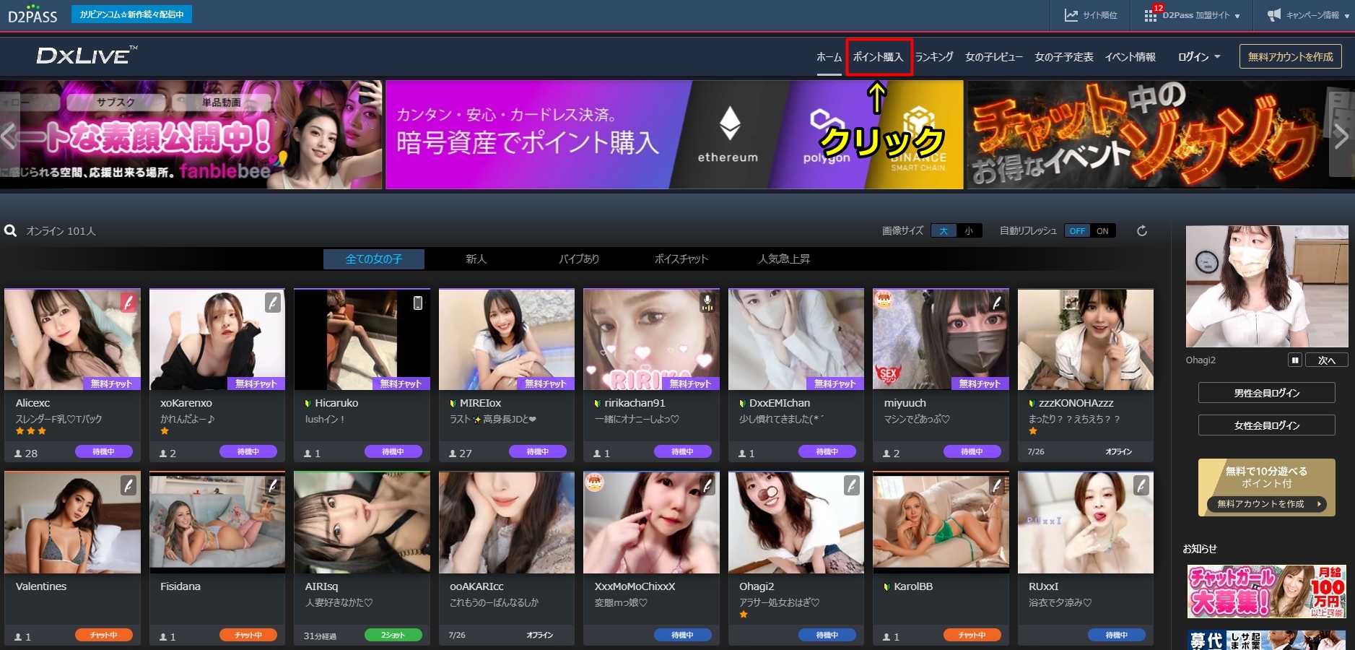Open the D2Pass 加盟サイト dropdown

1194,15
